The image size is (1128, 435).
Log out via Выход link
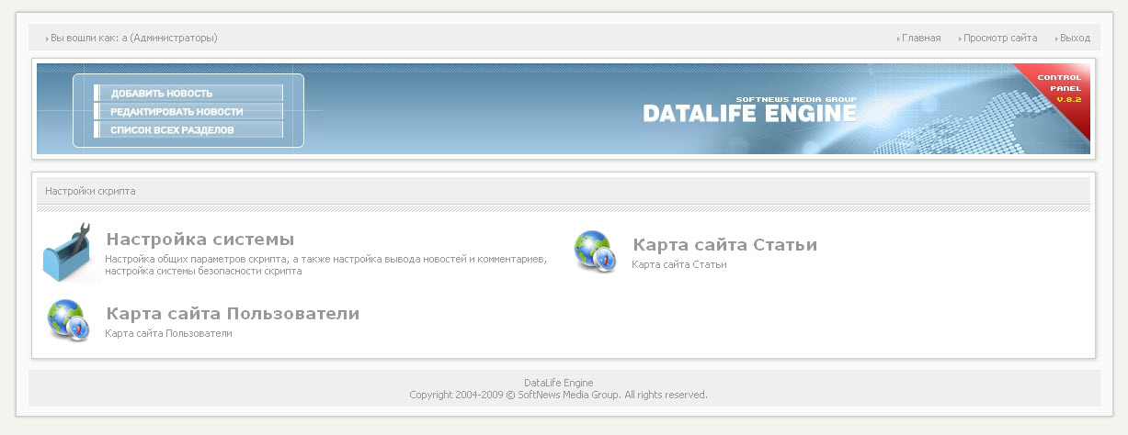1075,38
